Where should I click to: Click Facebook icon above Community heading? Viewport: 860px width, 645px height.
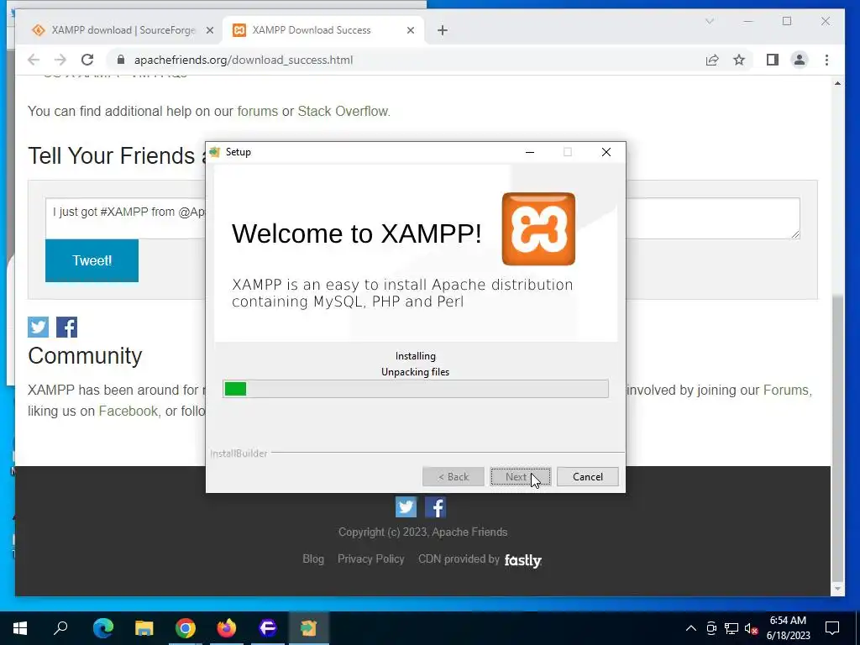[67, 327]
